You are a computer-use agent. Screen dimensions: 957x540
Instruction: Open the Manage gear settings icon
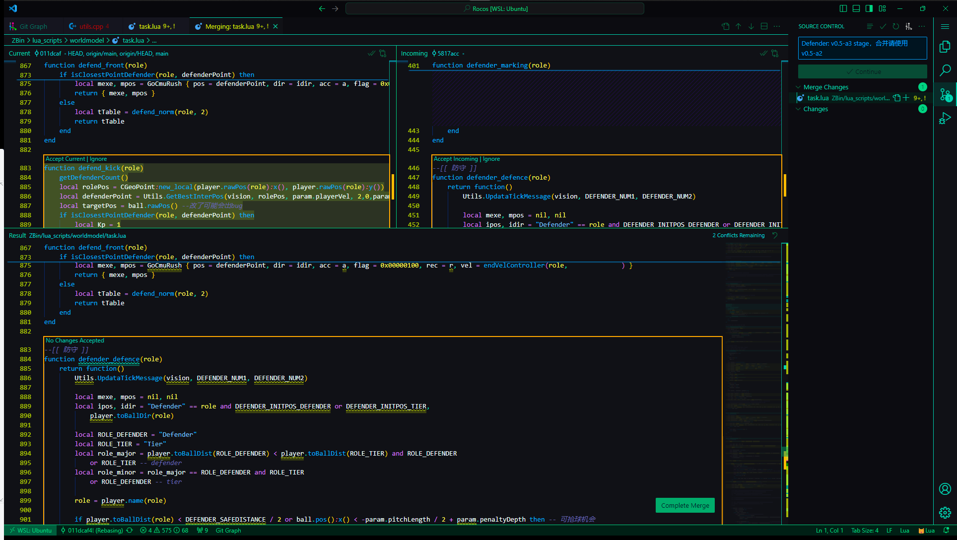pos(945,513)
